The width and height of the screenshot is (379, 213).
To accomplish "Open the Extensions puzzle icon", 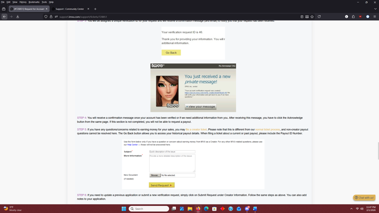I will click(353, 17).
